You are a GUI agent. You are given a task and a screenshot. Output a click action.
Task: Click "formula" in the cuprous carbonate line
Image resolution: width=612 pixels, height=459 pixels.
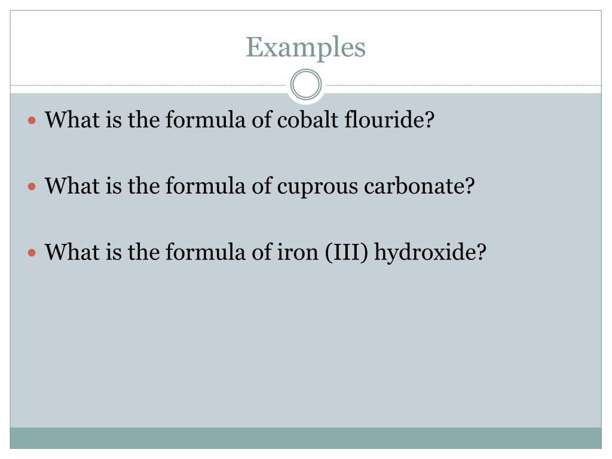point(206,185)
